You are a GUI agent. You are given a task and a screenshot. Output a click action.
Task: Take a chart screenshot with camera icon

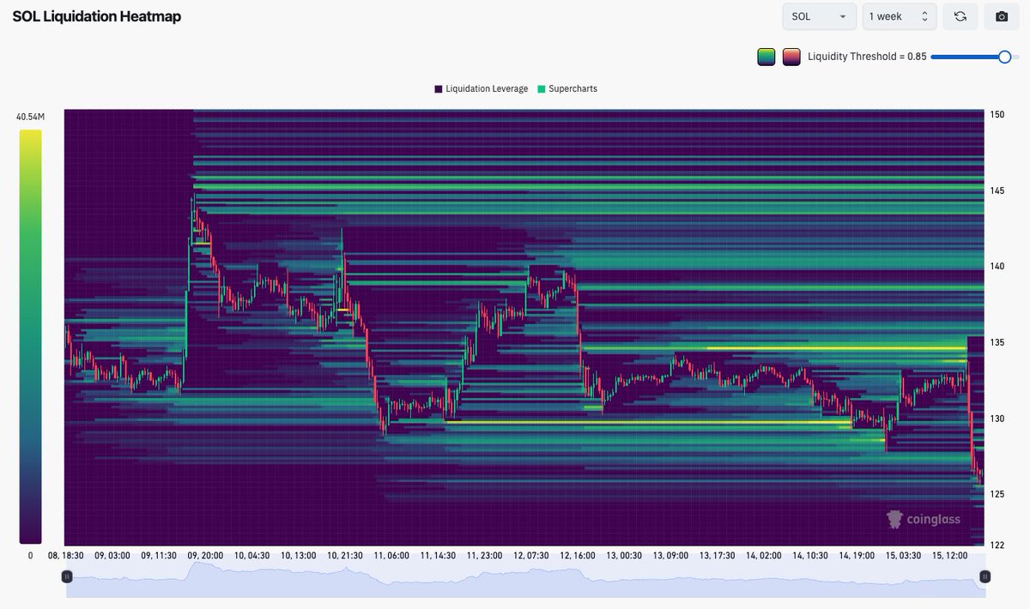point(1001,16)
